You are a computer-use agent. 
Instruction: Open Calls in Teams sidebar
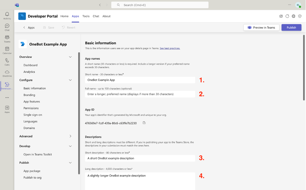click(x=7, y=62)
